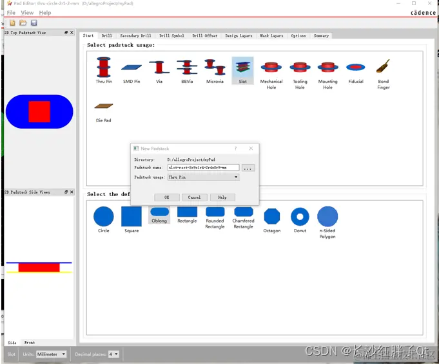Open the Decimal places dropdown
Image resolution: width=439 pixels, height=364 pixels.
coord(113,354)
